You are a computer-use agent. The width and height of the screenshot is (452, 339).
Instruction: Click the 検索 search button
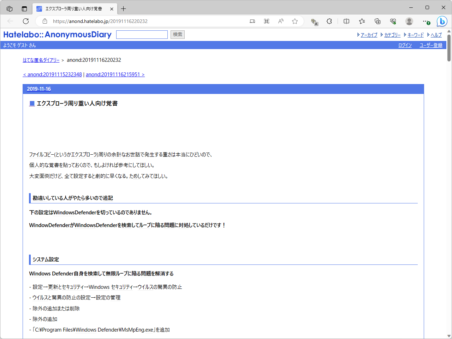177,34
